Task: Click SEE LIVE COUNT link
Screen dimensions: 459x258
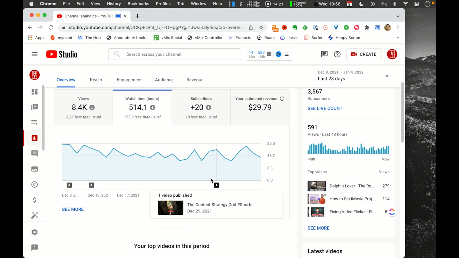Action: click(x=325, y=108)
